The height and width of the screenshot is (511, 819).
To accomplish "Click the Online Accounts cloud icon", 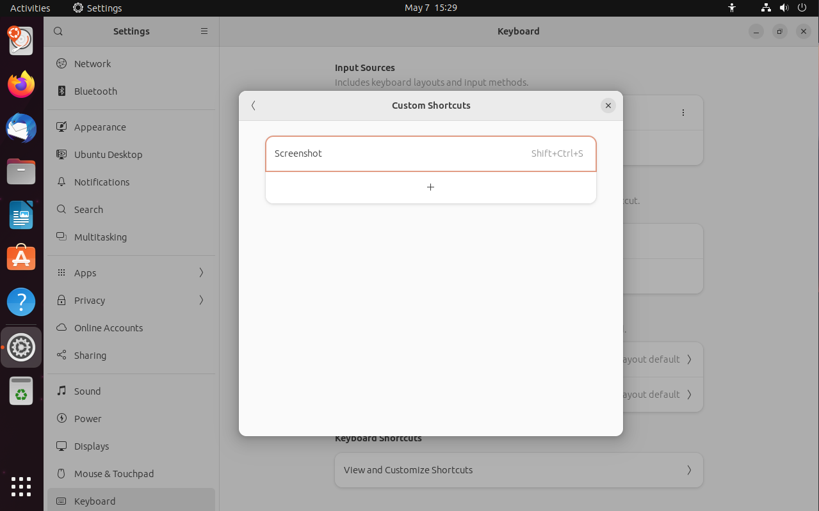I will [x=61, y=327].
